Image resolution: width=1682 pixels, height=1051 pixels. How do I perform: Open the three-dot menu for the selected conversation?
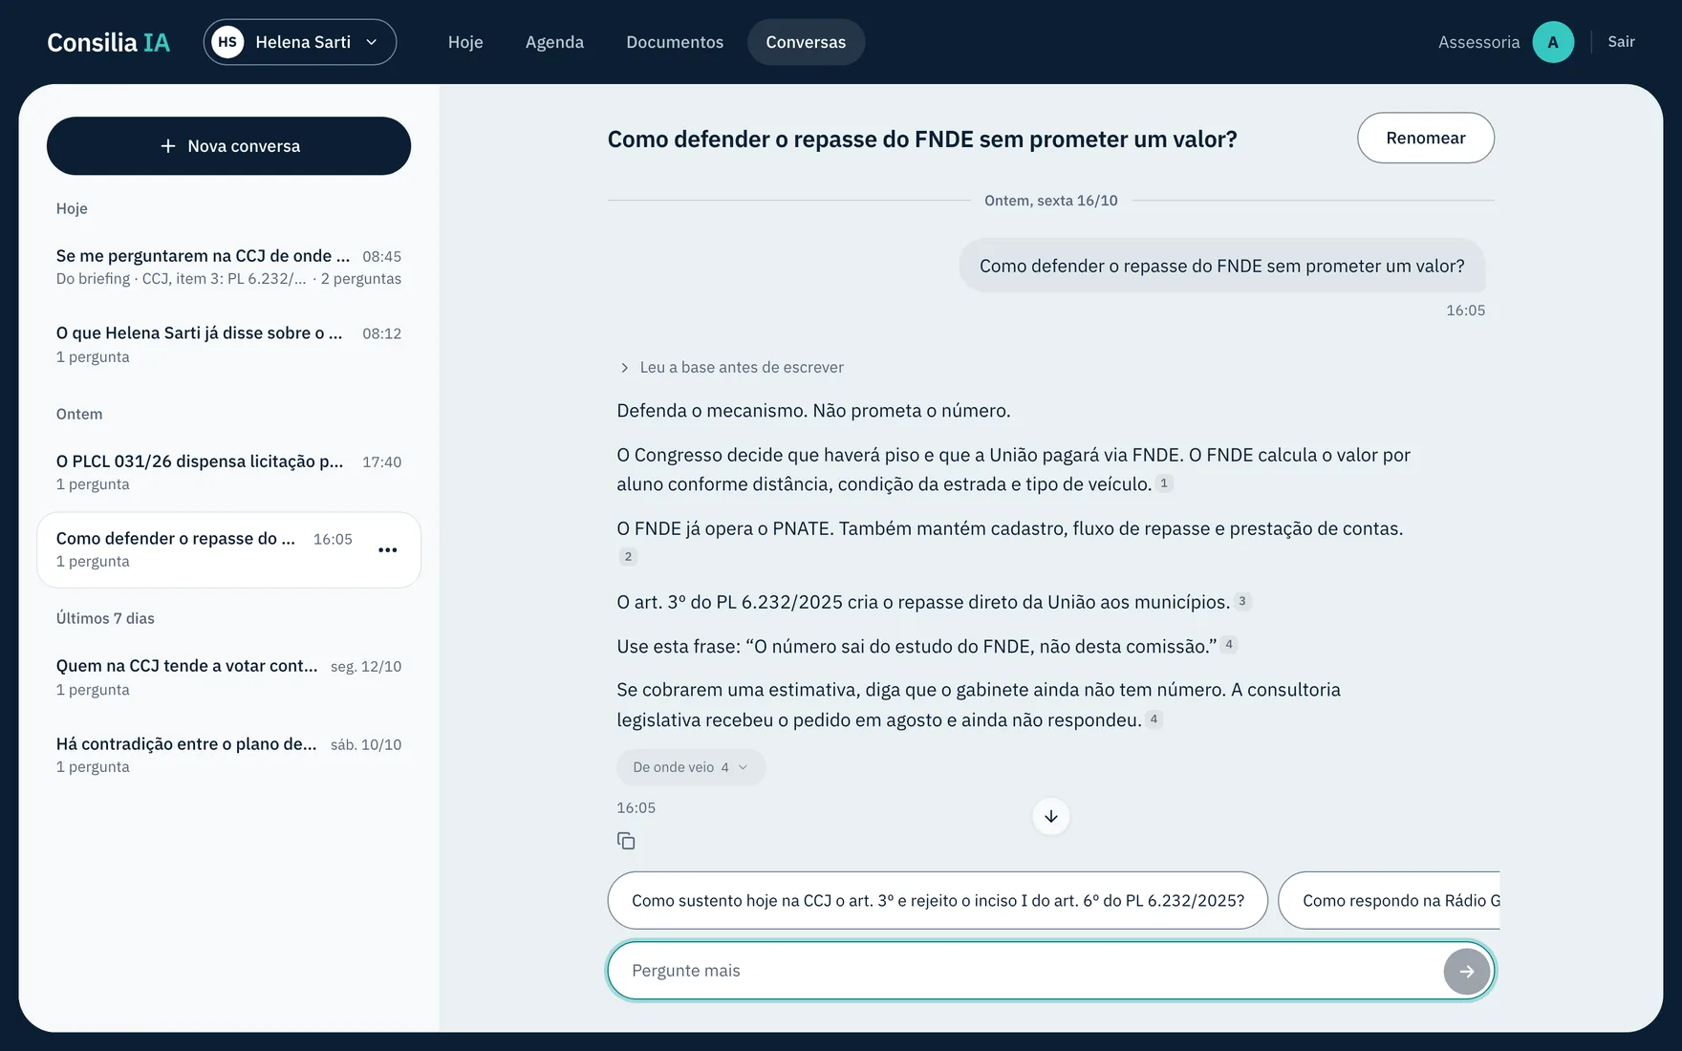coord(387,549)
